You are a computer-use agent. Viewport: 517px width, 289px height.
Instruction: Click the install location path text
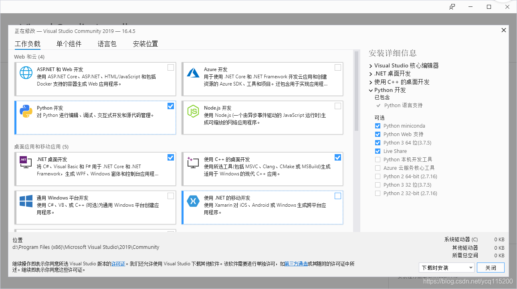click(86, 247)
